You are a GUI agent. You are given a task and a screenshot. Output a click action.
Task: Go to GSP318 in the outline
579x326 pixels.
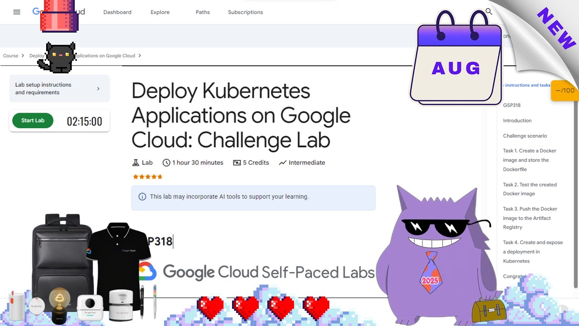(512, 105)
